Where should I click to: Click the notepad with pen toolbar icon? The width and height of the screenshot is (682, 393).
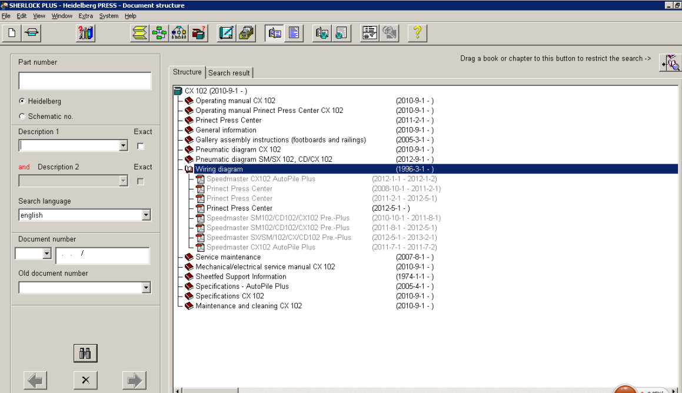click(226, 33)
